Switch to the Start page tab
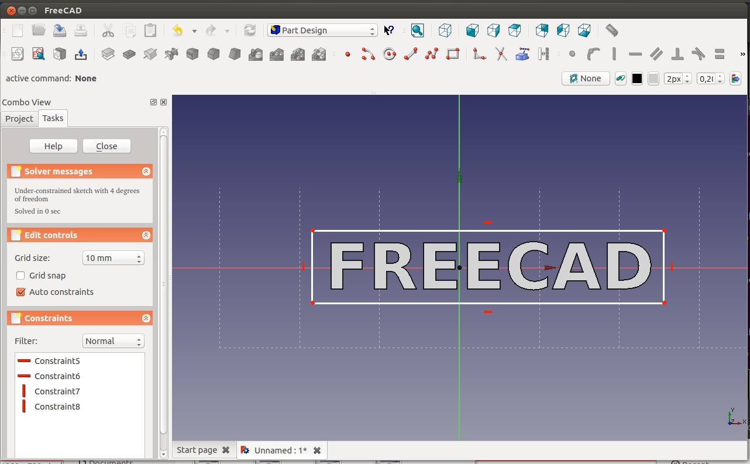 [197, 450]
